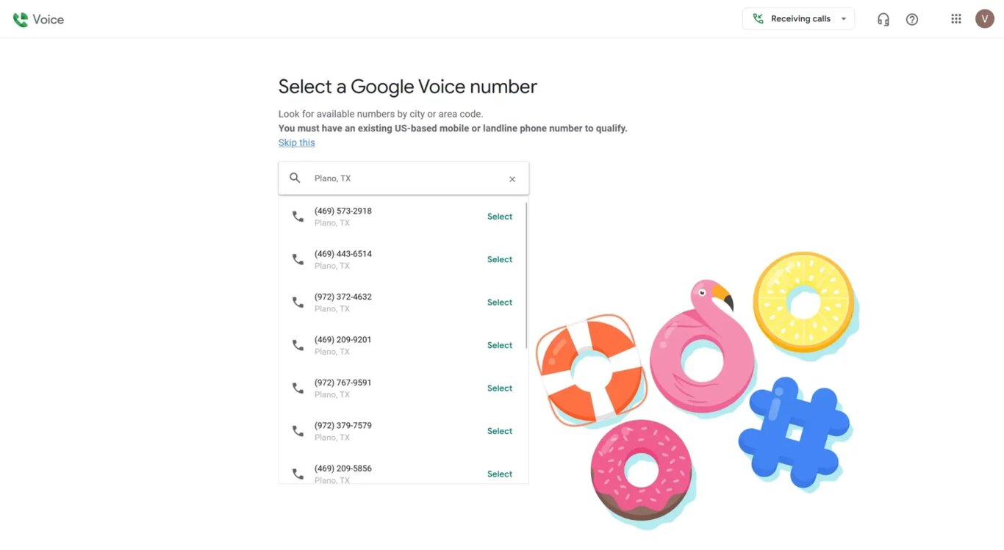The height and width of the screenshot is (550, 1004).
Task: Click phone icon beside (469) 443-6514
Action: pos(298,259)
